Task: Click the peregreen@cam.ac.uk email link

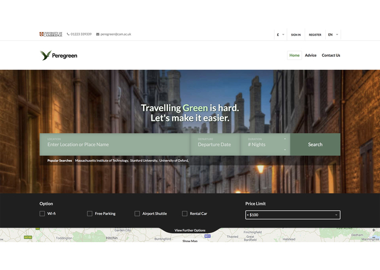Action: [115, 34]
